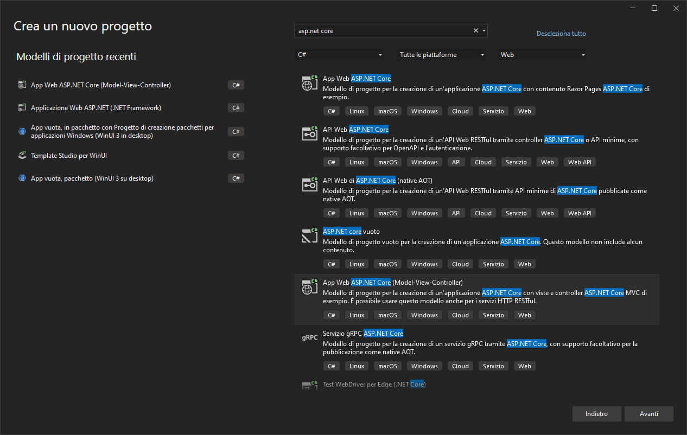Click recent Applicazione Web ASP.NET Framework icon
Viewport: 687px width, 435px height.
point(22,108)
